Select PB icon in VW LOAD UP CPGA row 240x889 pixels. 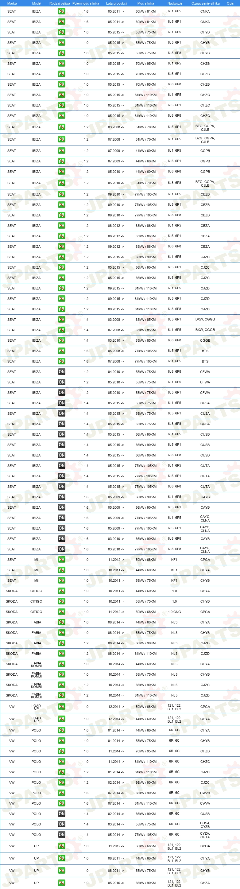(x=61, y=706)
